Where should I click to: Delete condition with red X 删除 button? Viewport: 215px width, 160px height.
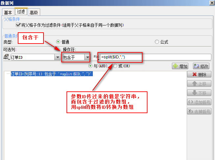point(199,75)
